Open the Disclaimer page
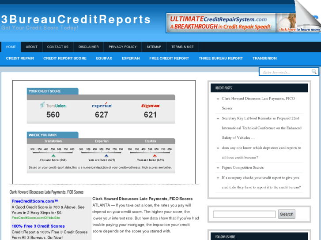 [x=88, y=47]
